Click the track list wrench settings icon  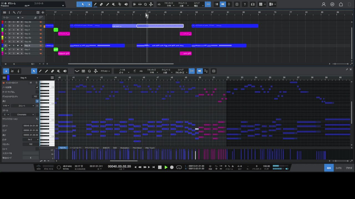tap(14, 12)
